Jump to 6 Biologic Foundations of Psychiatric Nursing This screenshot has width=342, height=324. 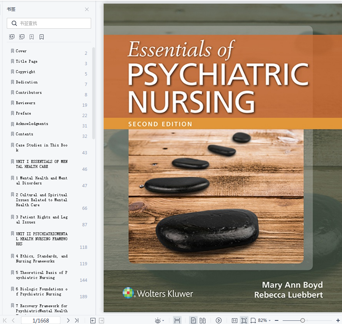[x=41, y=291]
